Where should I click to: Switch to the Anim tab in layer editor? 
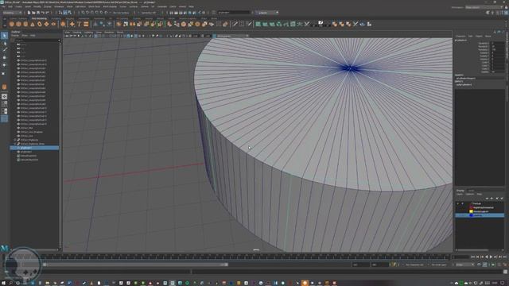click(x=471, y=191)
